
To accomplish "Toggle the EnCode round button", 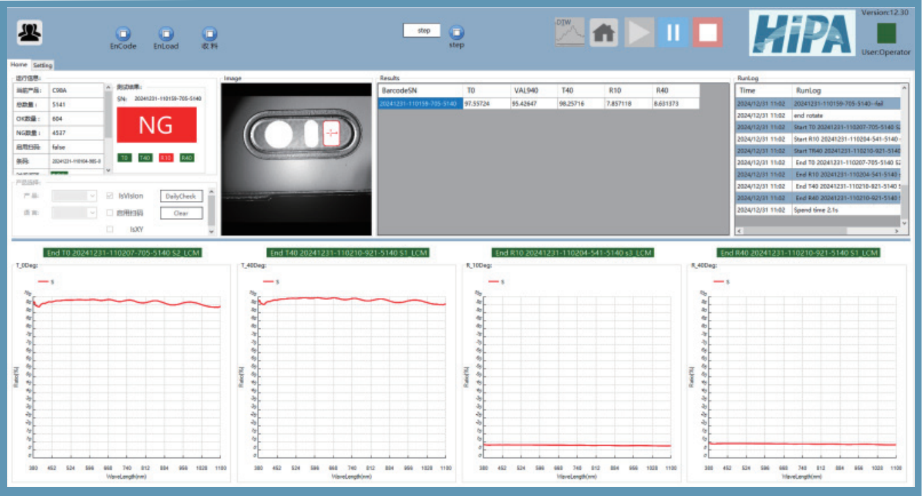I will coord(123,34).
